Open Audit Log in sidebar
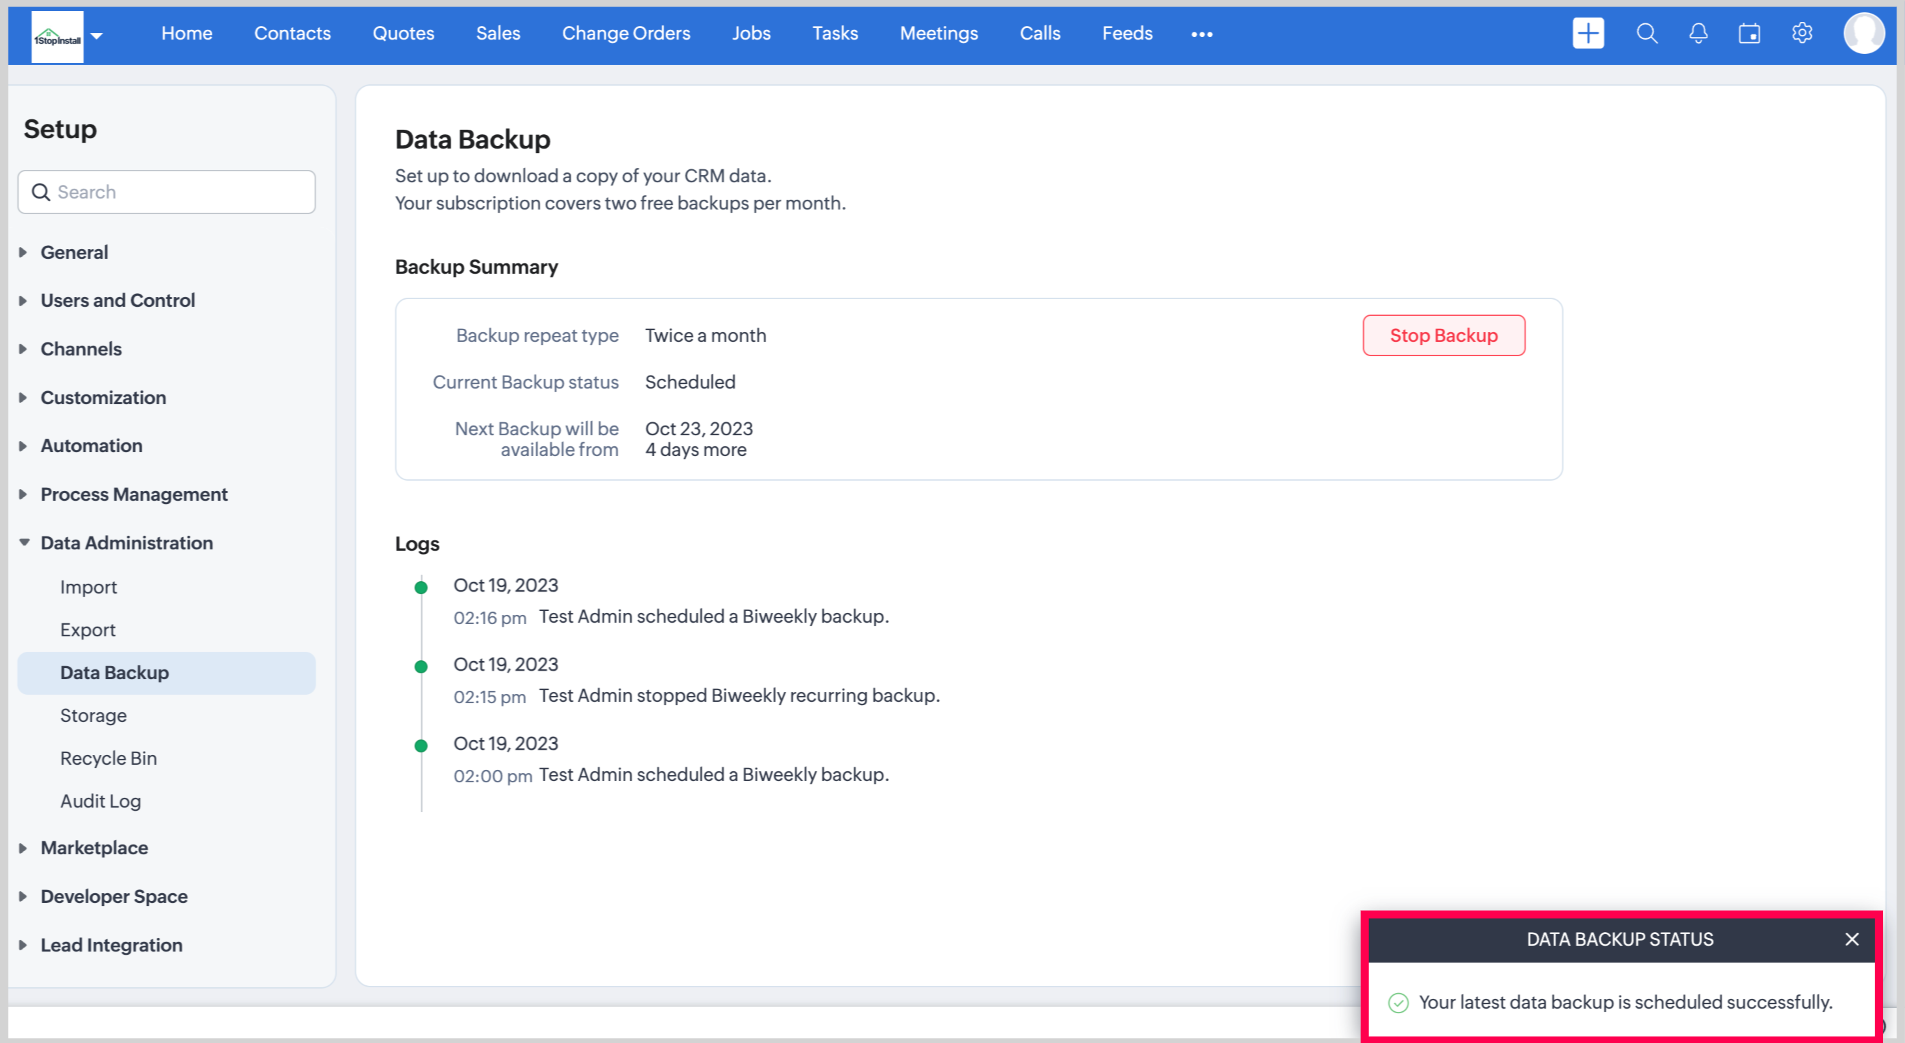The height and width of the screenshot is (1043, 1905). coord(101,801)
